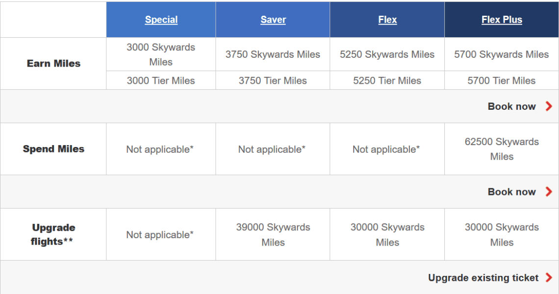Image resolution: width=559 pixels, height=294 pixels.
Task: Select Not applicable cell under Flex Spend Miles
Action: (x=387, y=149)
